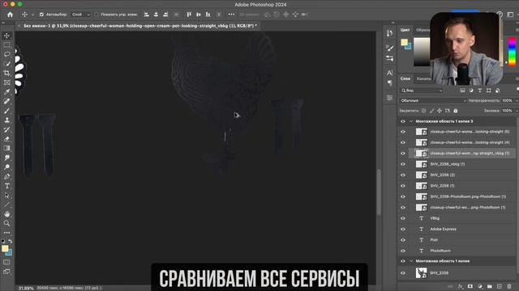The height and width of the screenshot is (291, 519).
Task: Open Character panel (A icon) in side dock
Action: click(389, 73)
